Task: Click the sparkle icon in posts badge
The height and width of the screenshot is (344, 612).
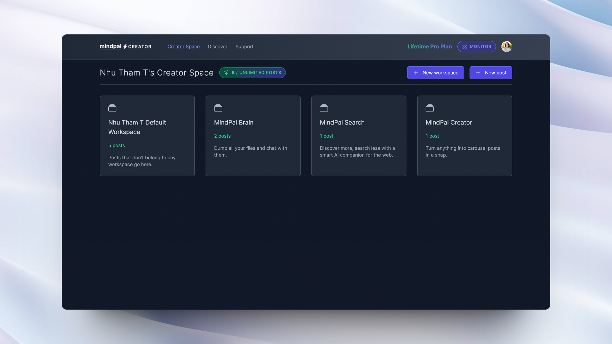Action: click(226, 73)
